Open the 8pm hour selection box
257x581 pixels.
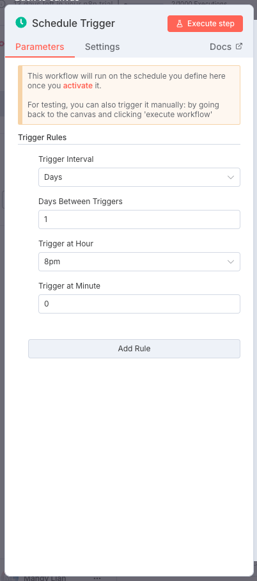click(139, 262)
